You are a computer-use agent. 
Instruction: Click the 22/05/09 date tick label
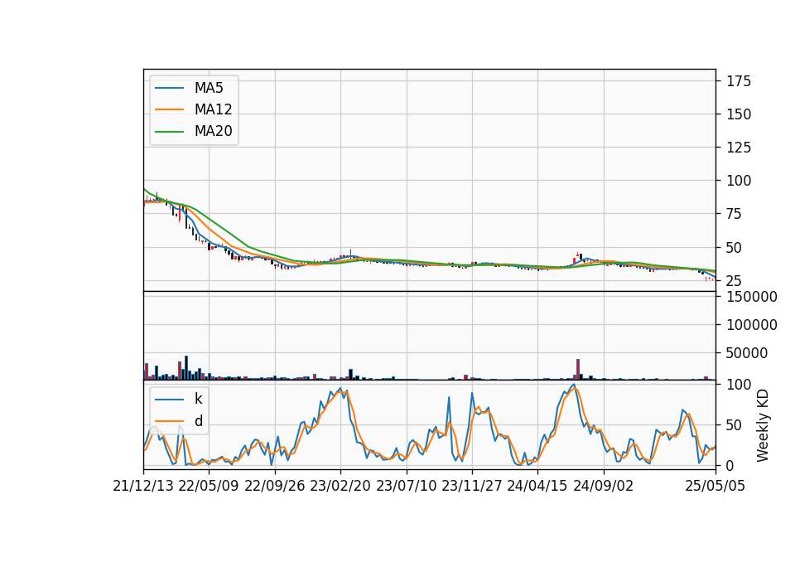(x=209, y=487)
